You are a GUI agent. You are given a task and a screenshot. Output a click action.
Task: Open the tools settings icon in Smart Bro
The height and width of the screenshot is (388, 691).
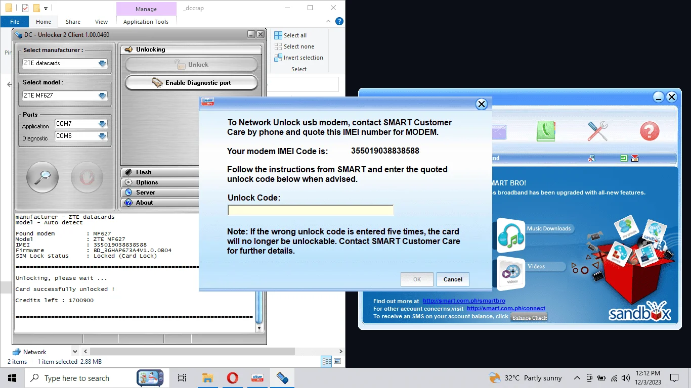coord(597,131)
